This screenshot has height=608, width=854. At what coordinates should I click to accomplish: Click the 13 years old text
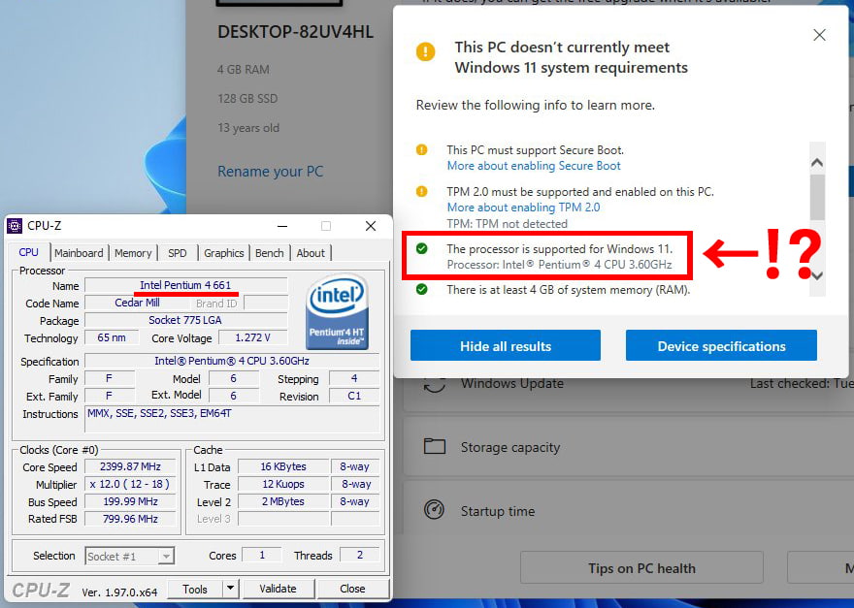pos(248,128)
